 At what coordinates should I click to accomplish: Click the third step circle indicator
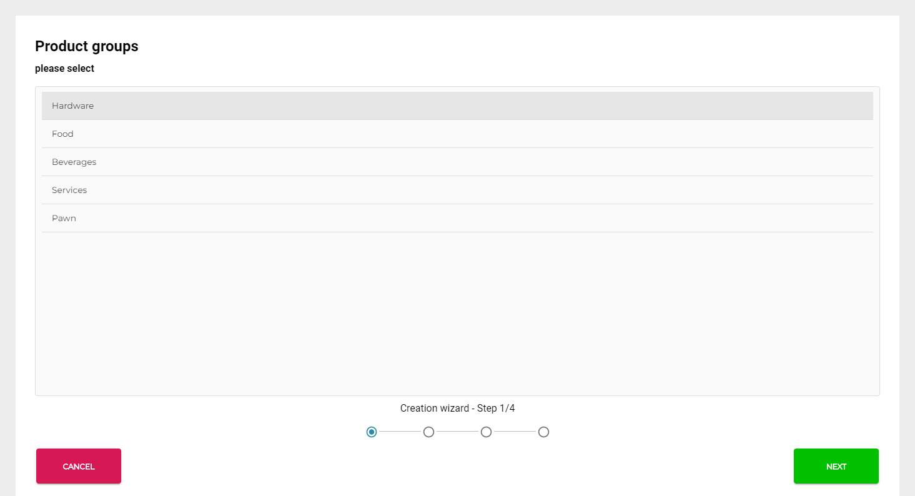point(486,432)
